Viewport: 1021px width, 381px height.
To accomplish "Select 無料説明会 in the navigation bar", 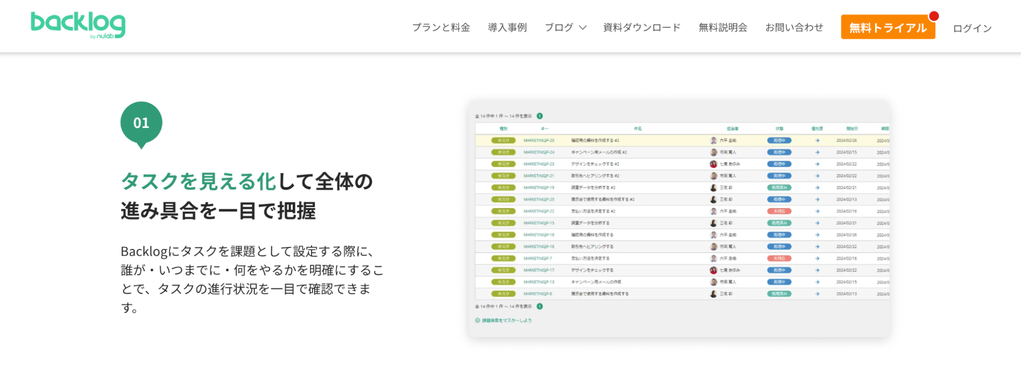I will point(723,28).
